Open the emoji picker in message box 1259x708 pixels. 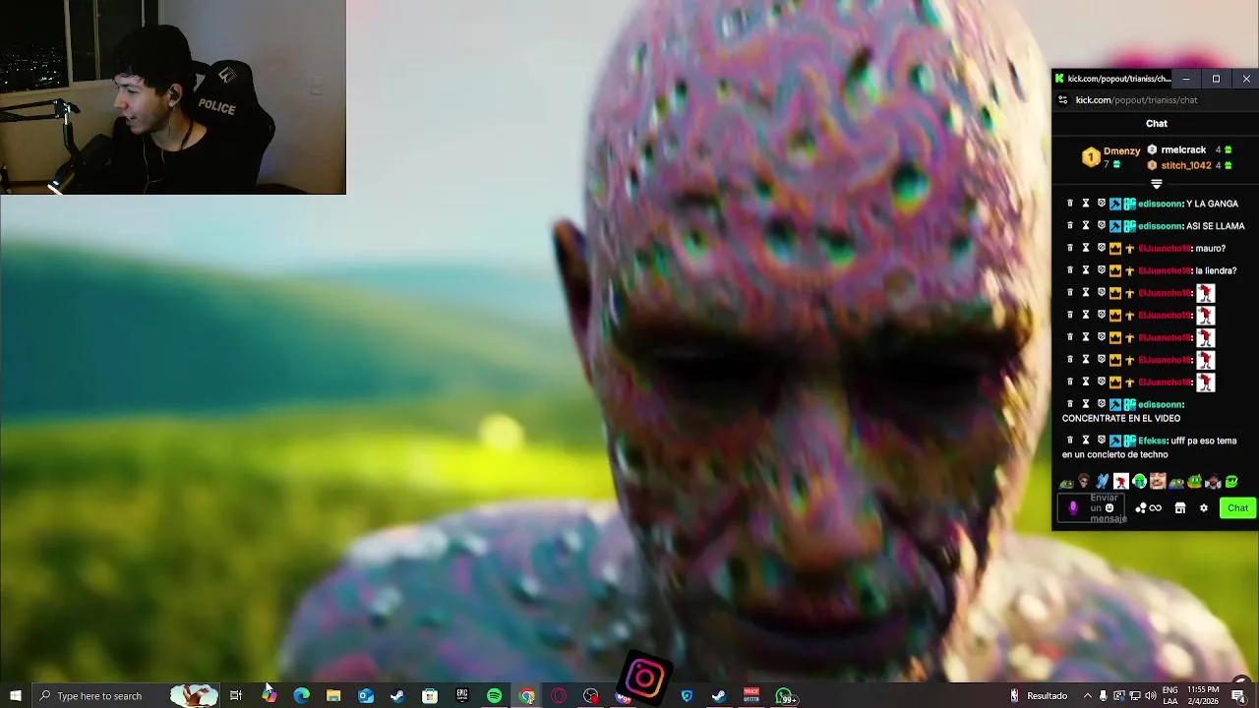1109,508
